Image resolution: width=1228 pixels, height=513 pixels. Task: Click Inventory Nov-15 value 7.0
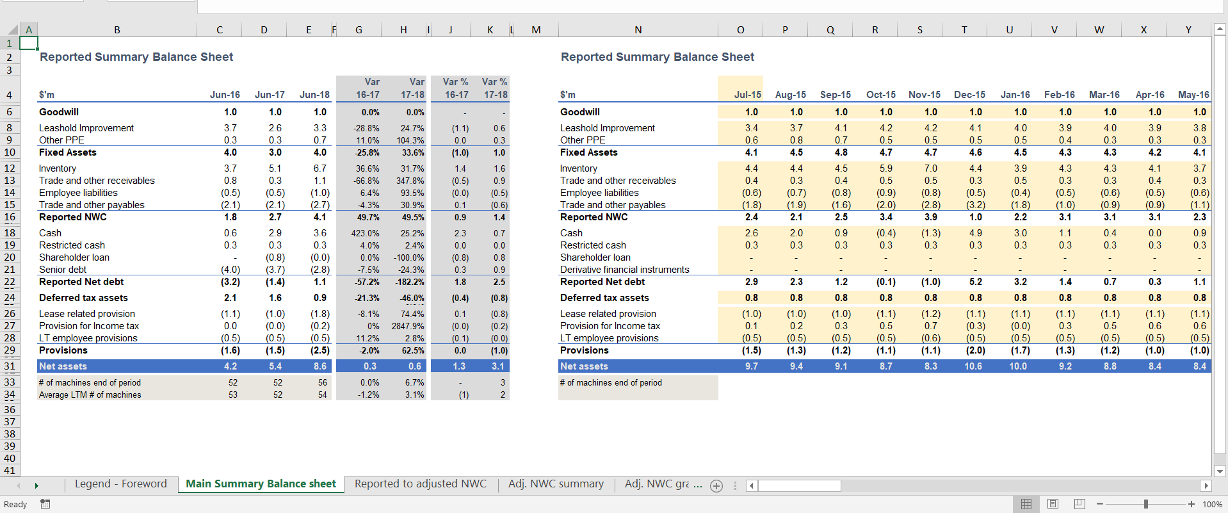click(930, 168)
